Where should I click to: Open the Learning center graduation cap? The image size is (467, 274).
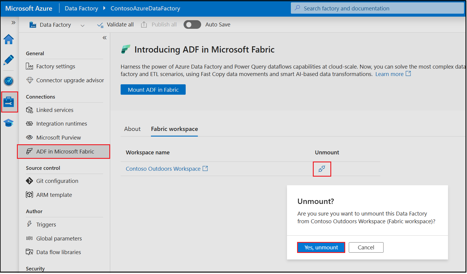[9, 123]
